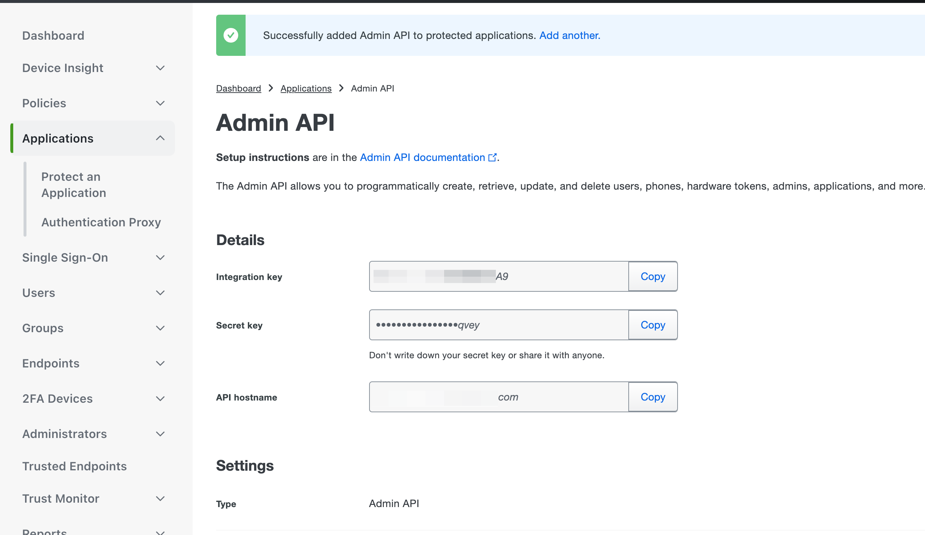The height and width of the screenshot is (535, 925).
Task: Click the Dashboard navigation item
Action: [x=54, y=35]
